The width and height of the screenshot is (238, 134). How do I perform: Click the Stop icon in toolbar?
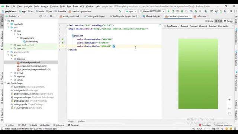(x=200, y=11)
